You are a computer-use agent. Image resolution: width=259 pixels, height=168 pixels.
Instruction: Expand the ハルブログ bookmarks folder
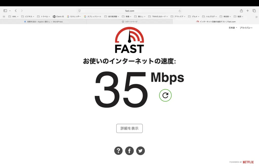tap(209, 16)
